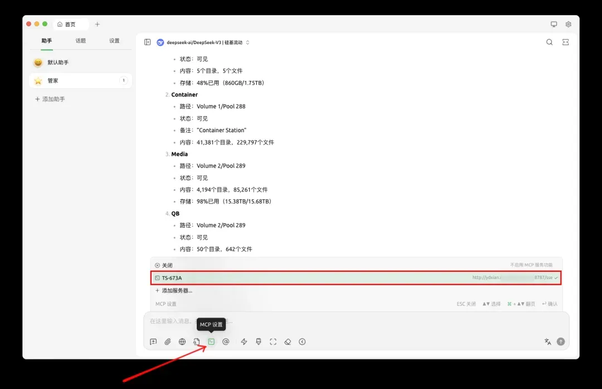The image size is (602, 389).
Task: Click the translate icon in input bar
Action: point(547,342)
